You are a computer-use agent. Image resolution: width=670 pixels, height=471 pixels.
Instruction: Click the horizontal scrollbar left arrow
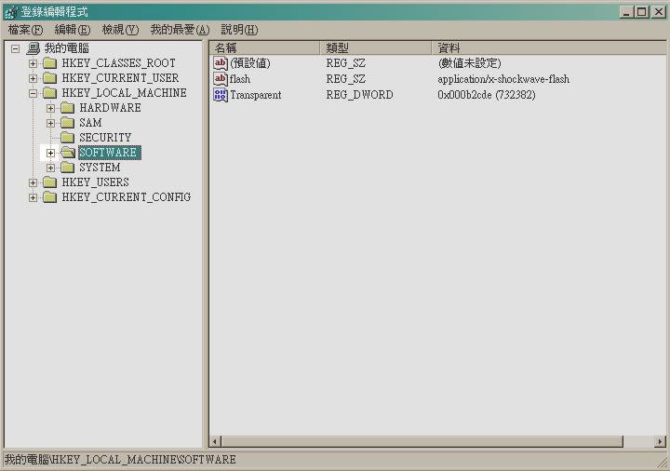coord(215,441)
